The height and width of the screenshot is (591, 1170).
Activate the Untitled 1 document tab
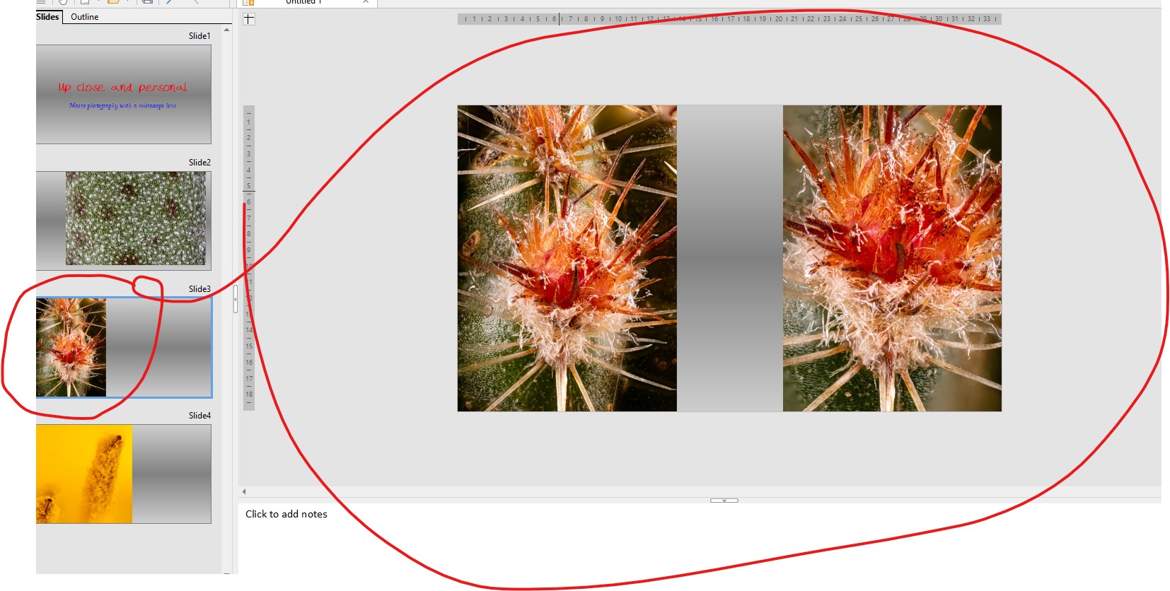point(304,2)
